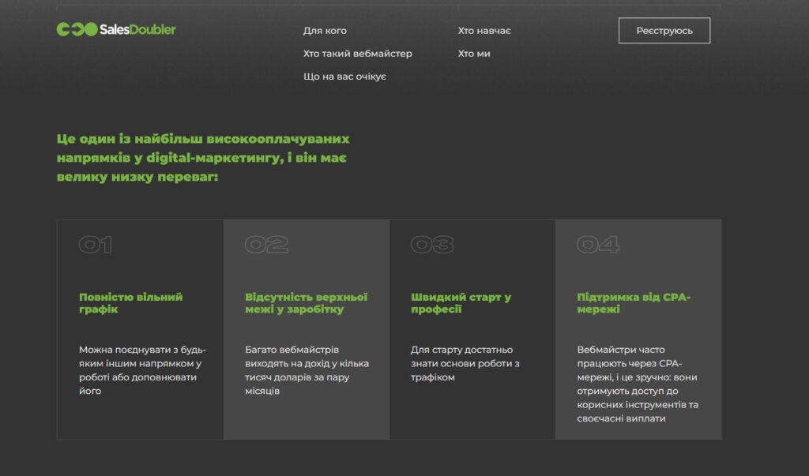The height and width of the screenshot is (476, 809).
Task: Select the "Повністю вільний графік" heading
Action: [130, 303]
